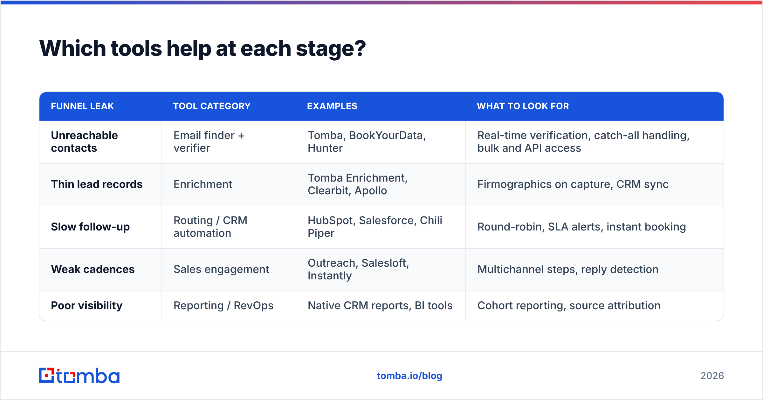Click the 'Real-time verification, catch-all handling' cell

point(595,142)
